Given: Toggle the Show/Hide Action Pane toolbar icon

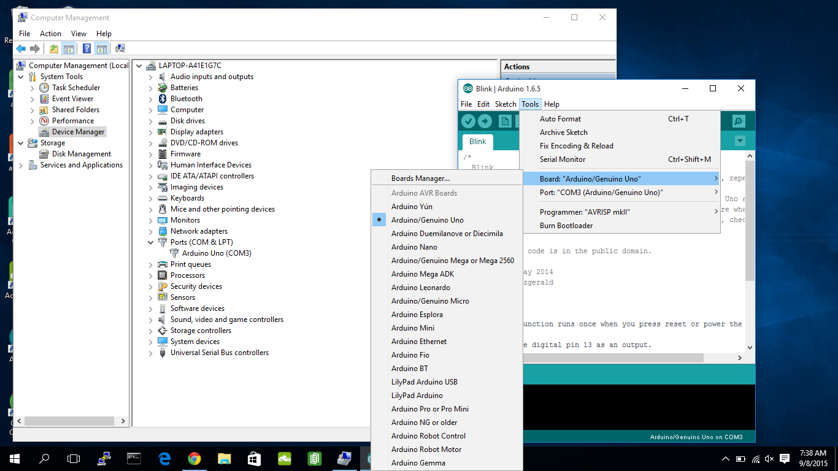Looking at the screenshot, I should point(102,49).
